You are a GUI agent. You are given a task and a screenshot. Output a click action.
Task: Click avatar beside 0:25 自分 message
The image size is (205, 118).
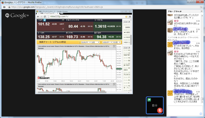(170, 22)
